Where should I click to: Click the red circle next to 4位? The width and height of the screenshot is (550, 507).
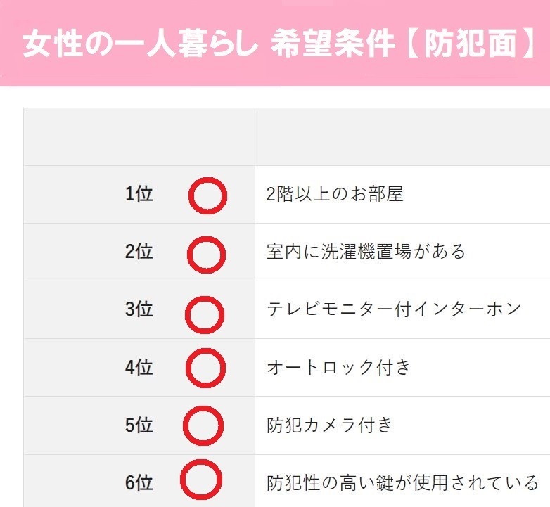205,368
